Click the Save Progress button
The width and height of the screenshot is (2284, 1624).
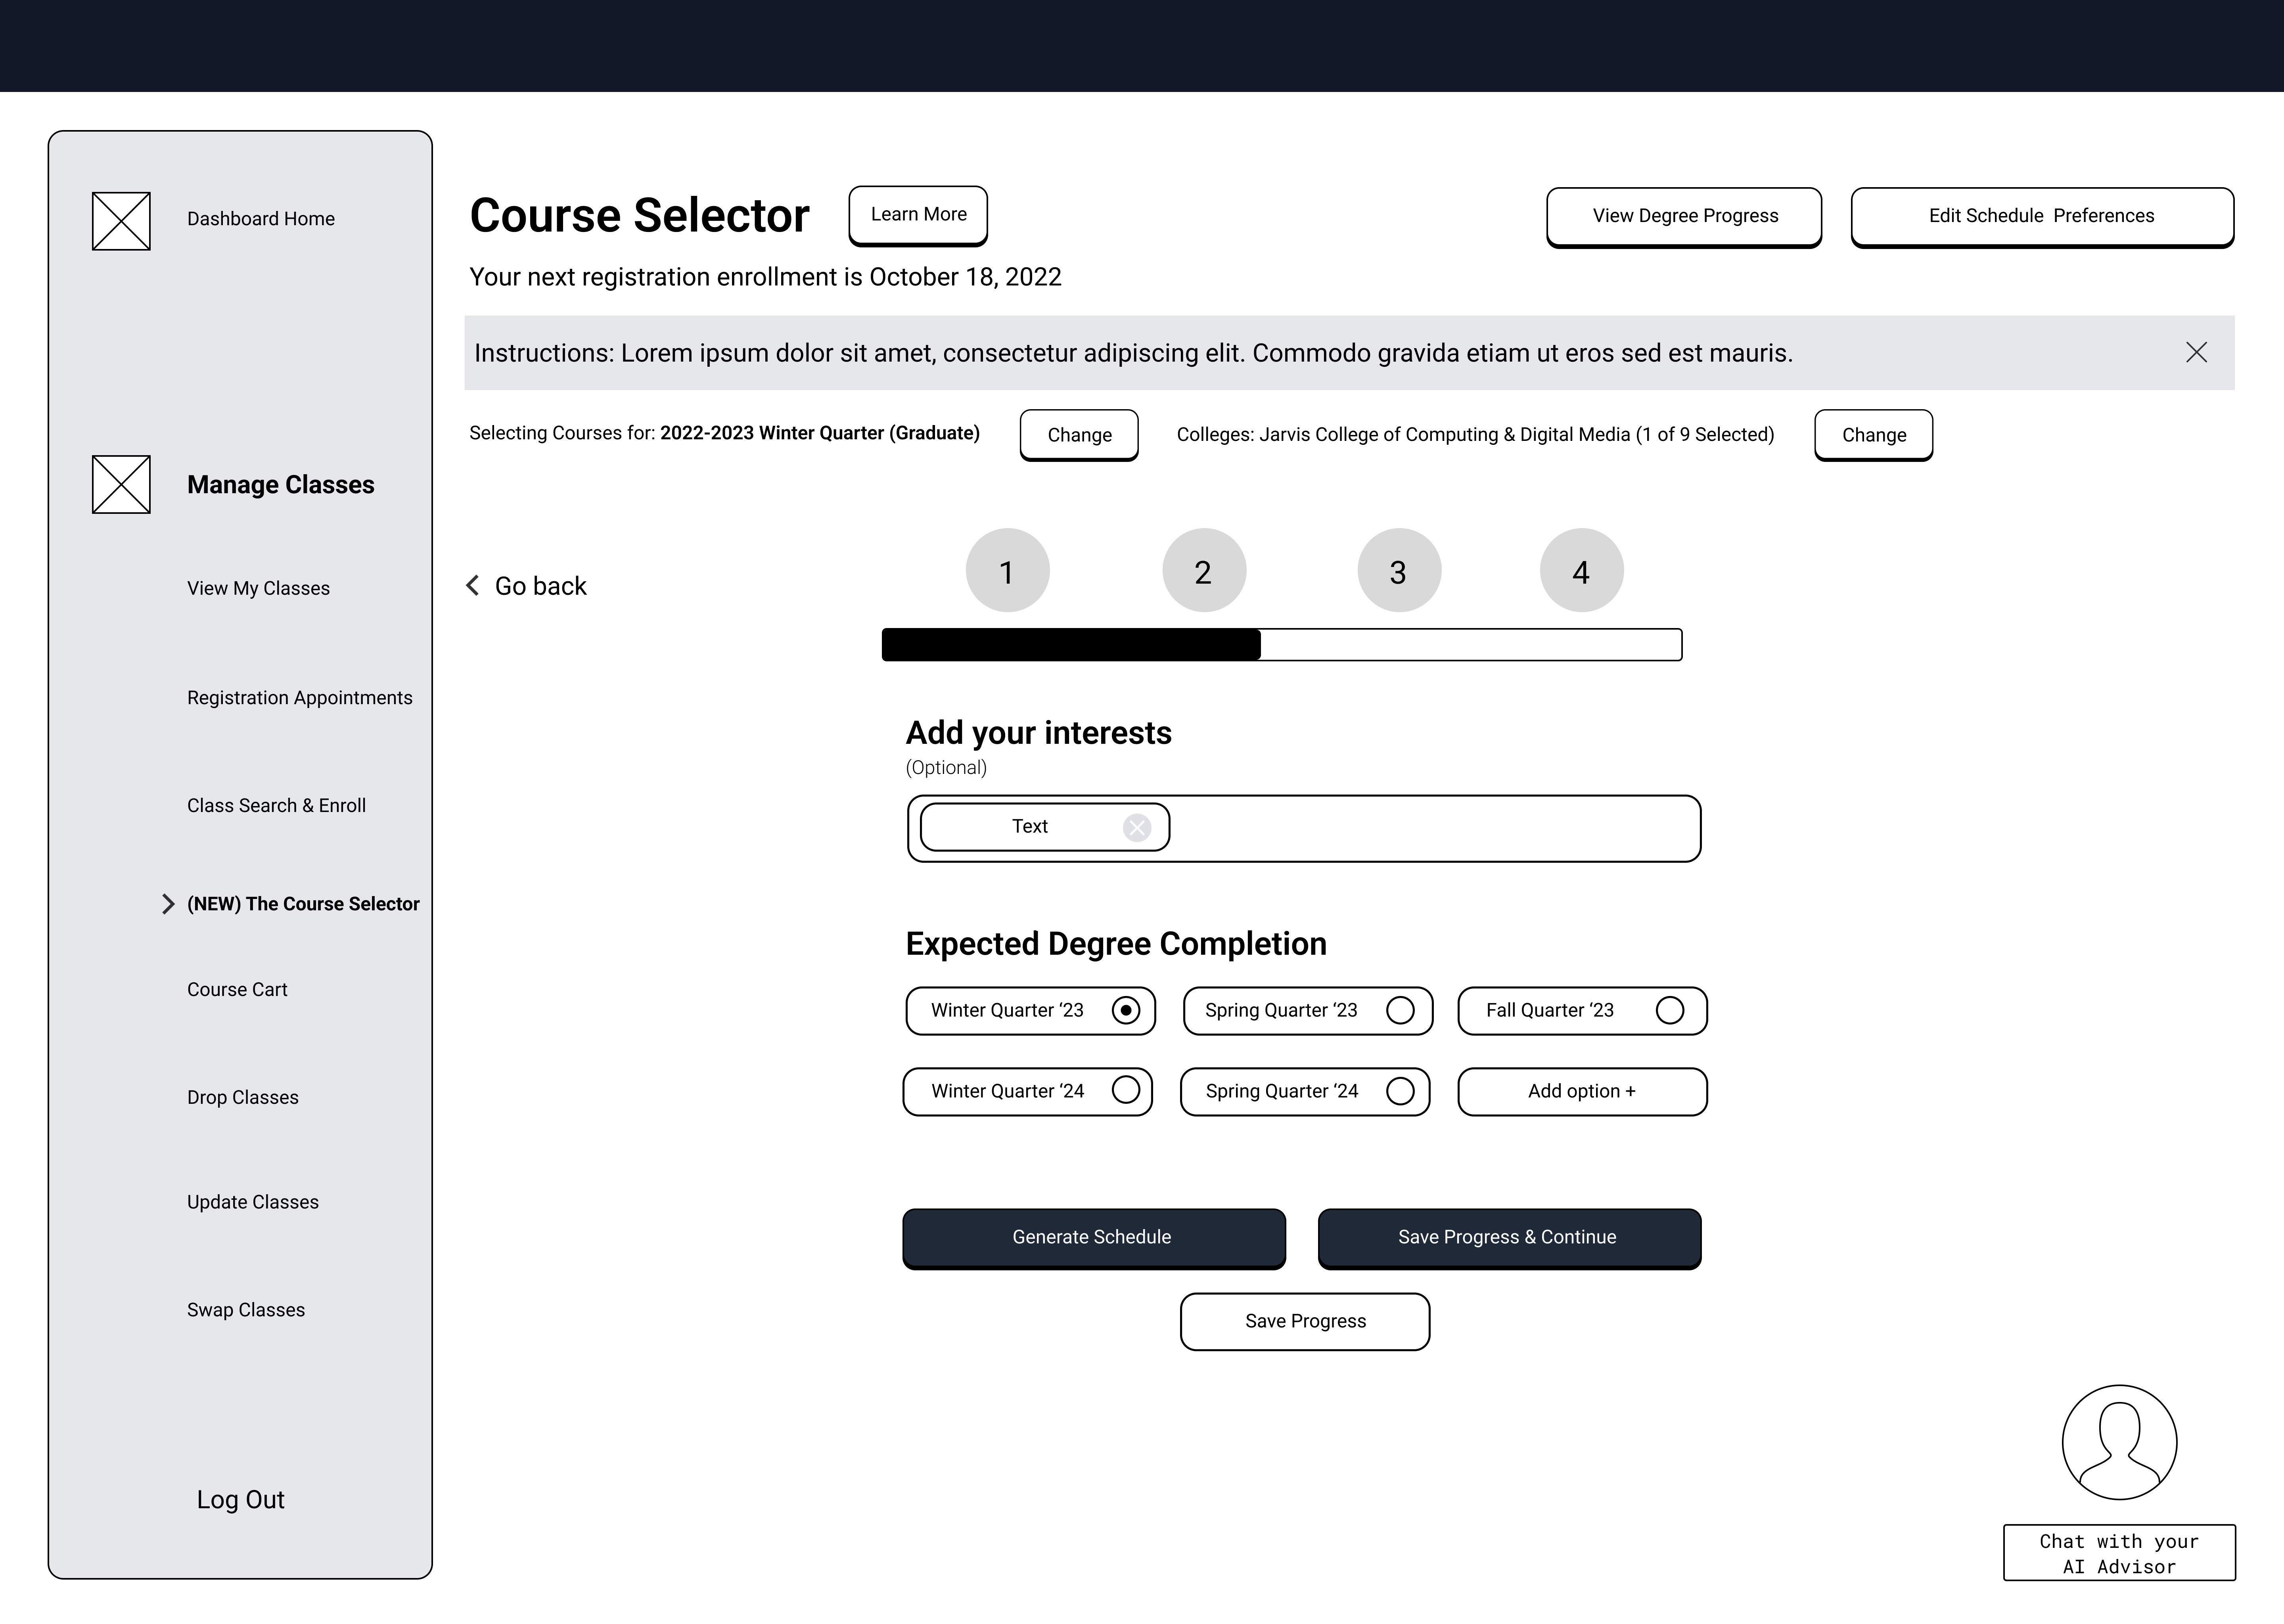(1305, 1322)
